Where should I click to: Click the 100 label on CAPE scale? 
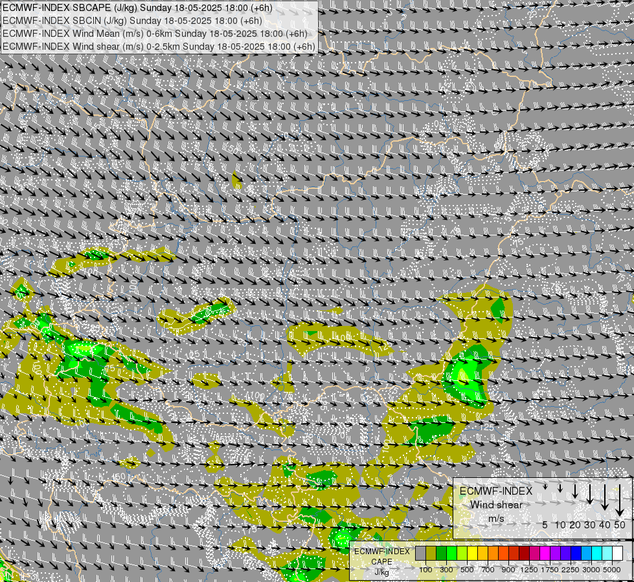tap(425, 570)
